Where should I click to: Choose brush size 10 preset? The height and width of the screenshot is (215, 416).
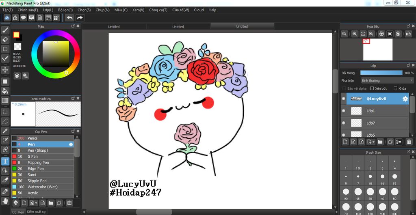(370, 178)
